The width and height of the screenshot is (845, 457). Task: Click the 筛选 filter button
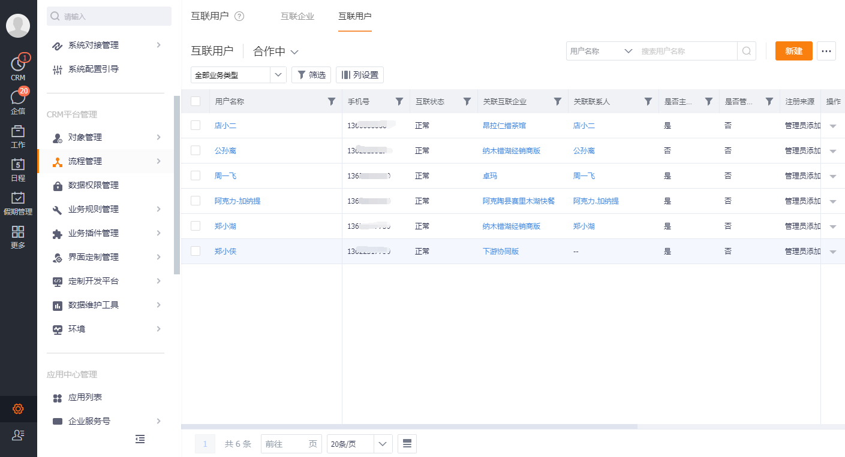tap(311, 75)
